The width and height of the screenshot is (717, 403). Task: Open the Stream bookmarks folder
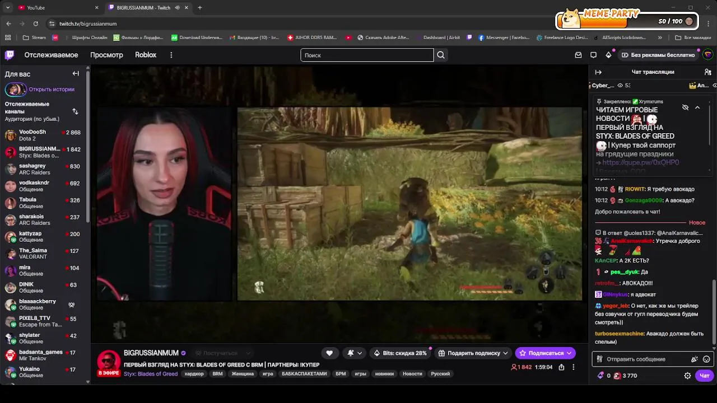tap(35, 38)
